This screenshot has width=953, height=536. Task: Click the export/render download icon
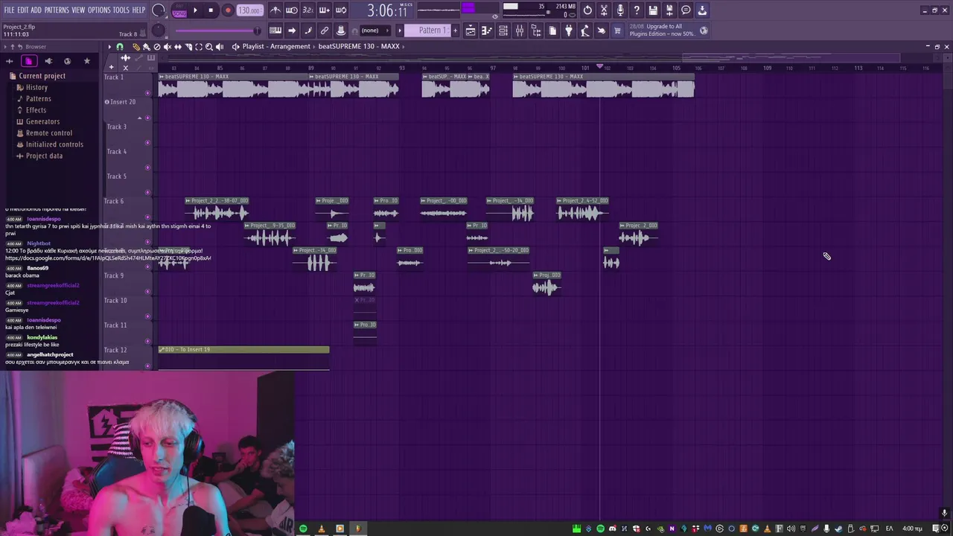702,10
